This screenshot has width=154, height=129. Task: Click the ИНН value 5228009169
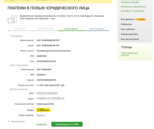click(41, 56)
